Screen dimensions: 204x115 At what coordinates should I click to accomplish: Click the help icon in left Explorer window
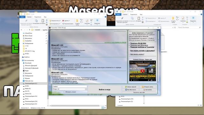click(x=106, y=17)
